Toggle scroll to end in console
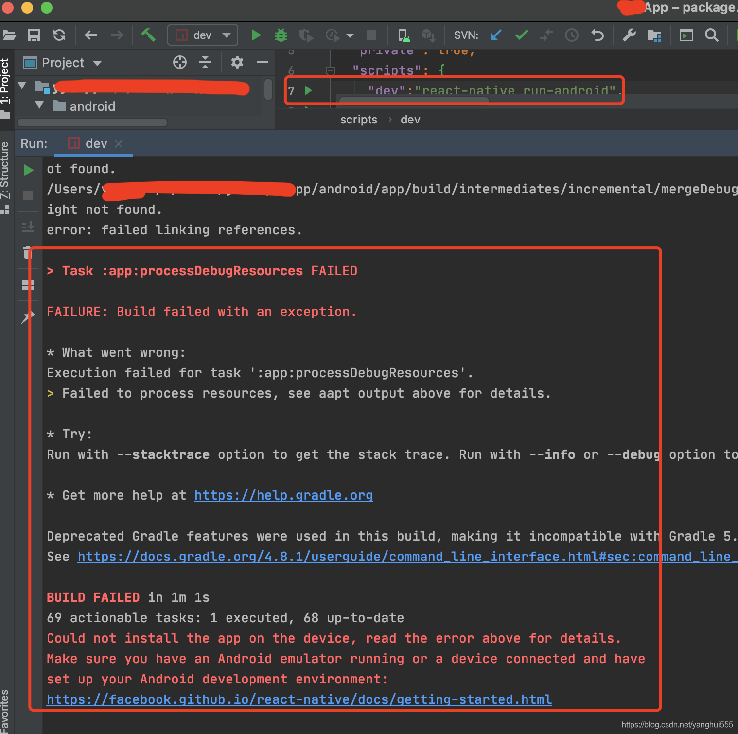Screen dimensions: 738x734 pyautogui.click(x=28, y=227)
